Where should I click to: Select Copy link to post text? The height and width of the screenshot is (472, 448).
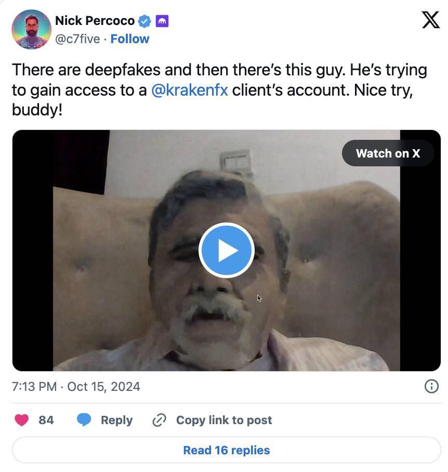pos(223,420)
